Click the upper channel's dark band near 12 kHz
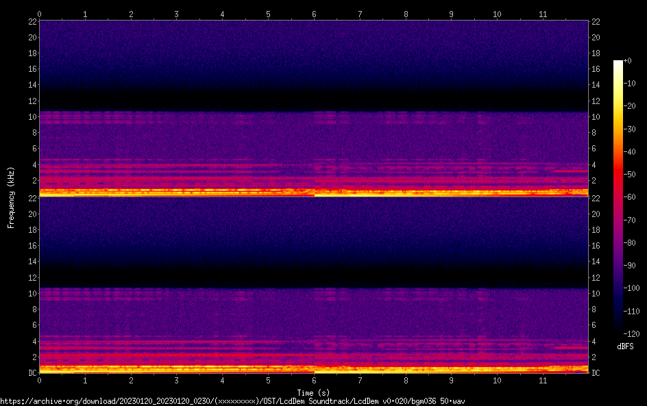 point(314,101)
